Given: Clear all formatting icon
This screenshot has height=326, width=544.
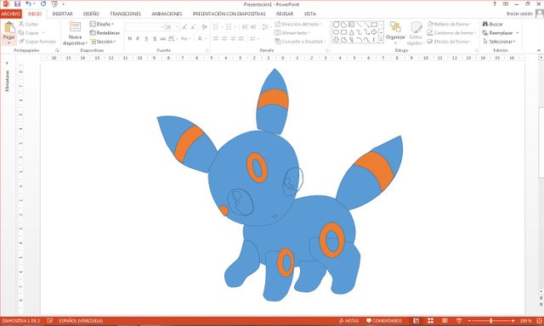Looking at the screenshot, I should (204, 27).
